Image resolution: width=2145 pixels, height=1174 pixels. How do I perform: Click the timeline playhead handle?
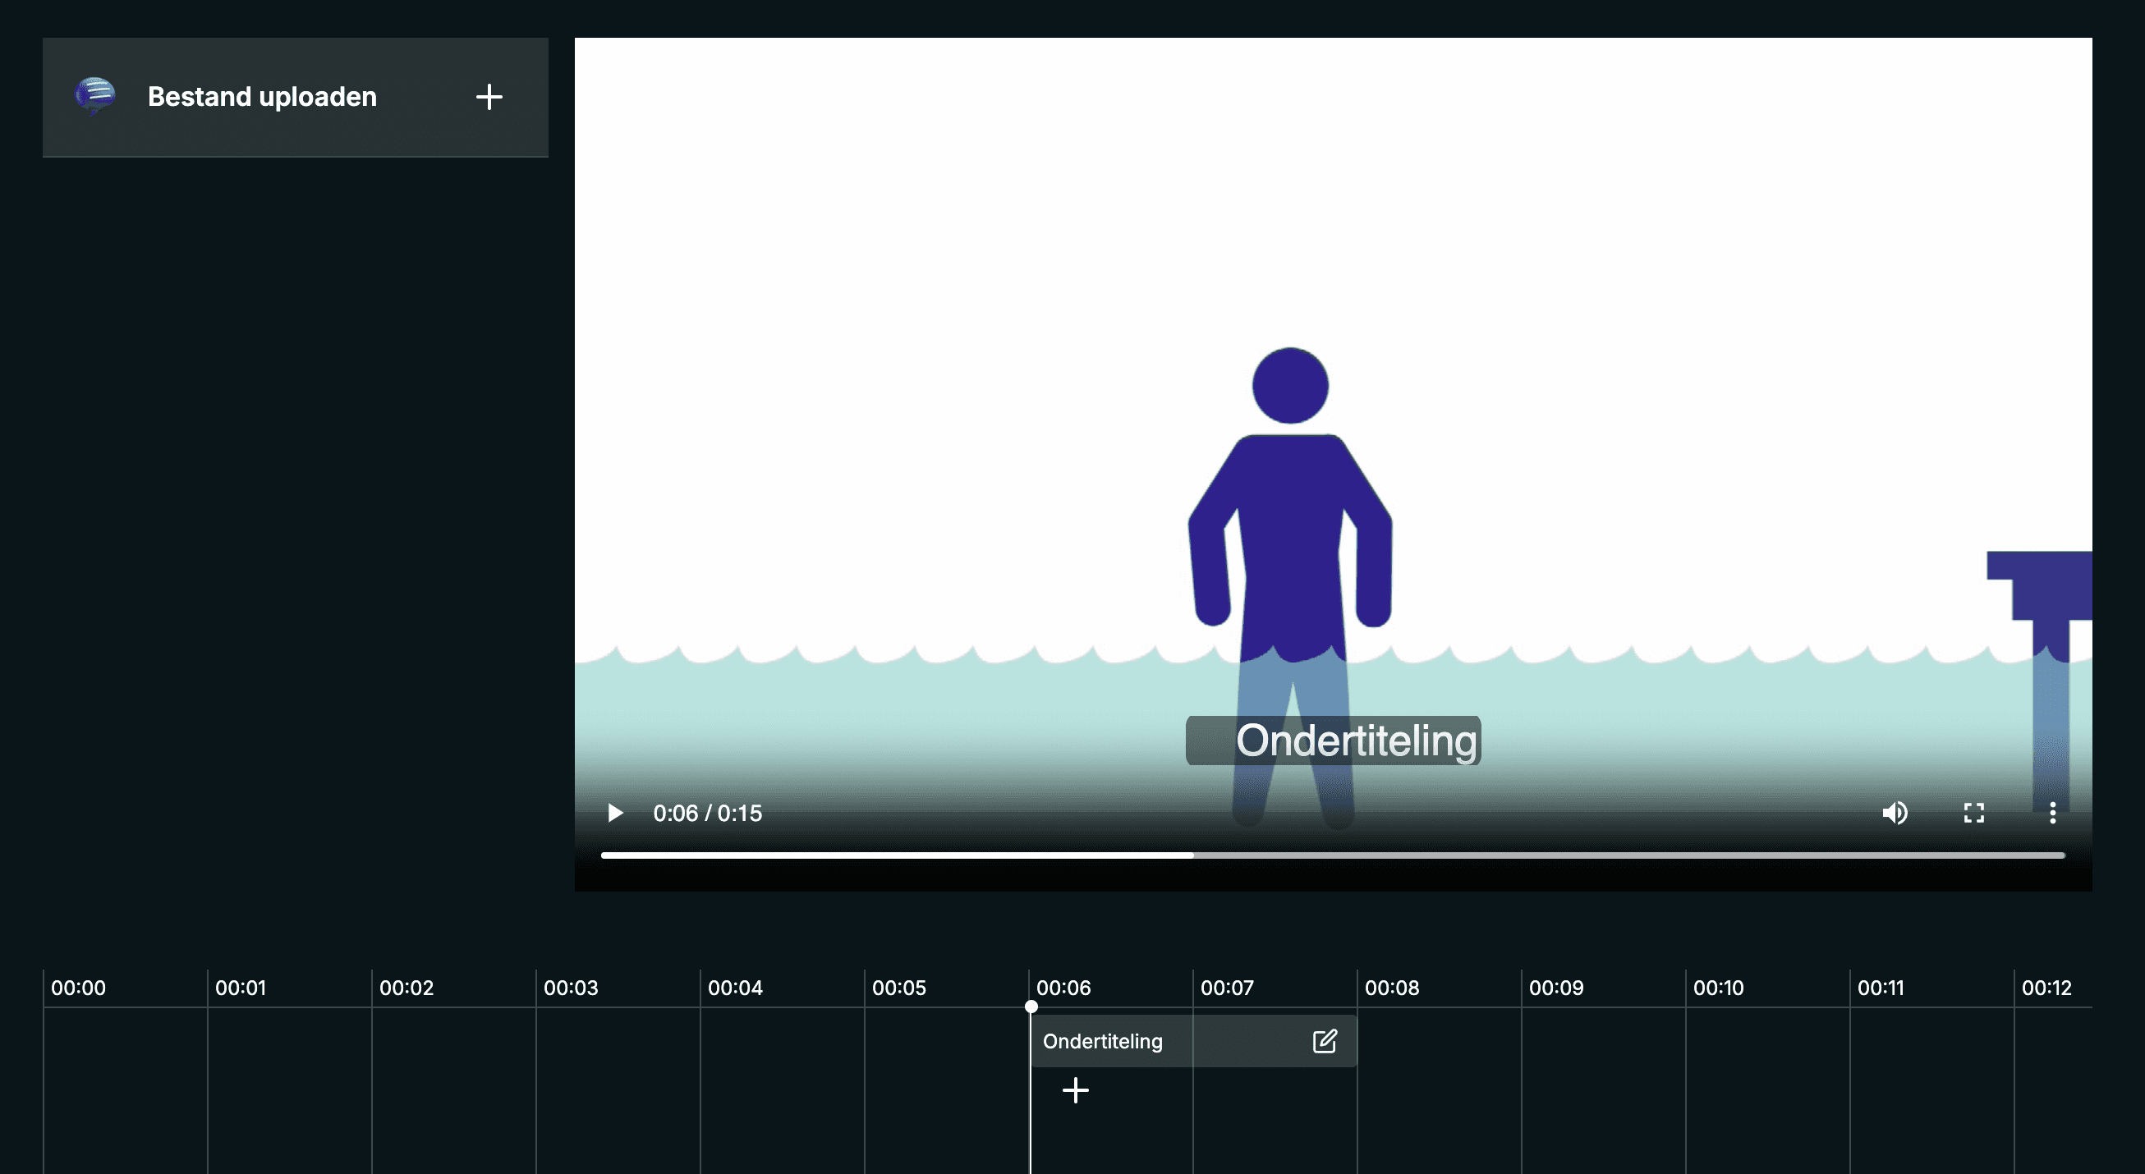tap(1031, 1007)
